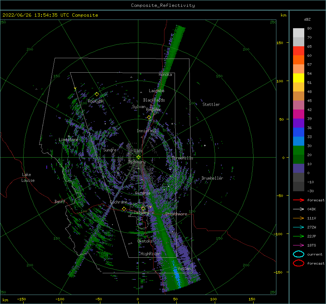Click the Blackfalds label

pos(154,100)
